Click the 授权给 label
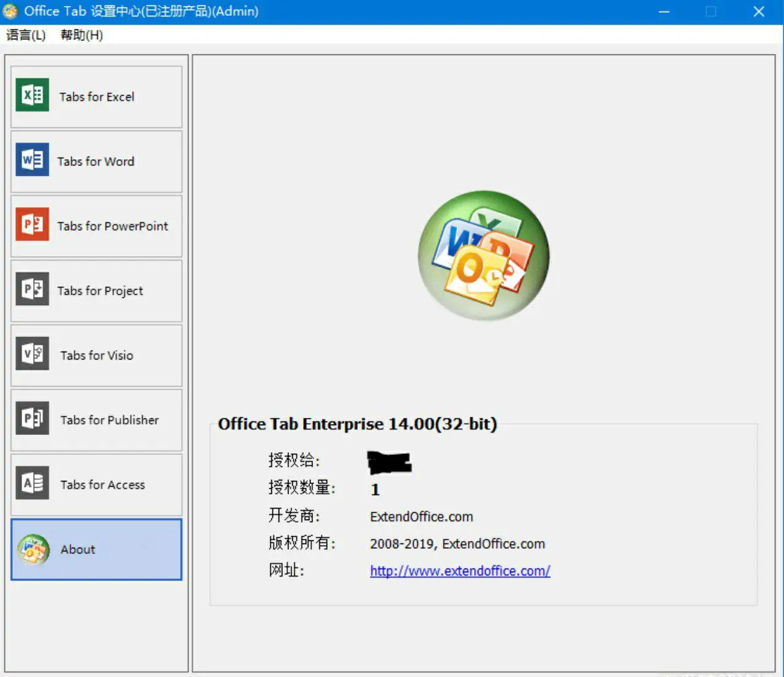Image resolution: width=784 pixels, height=677 pixels. [294, 461]
